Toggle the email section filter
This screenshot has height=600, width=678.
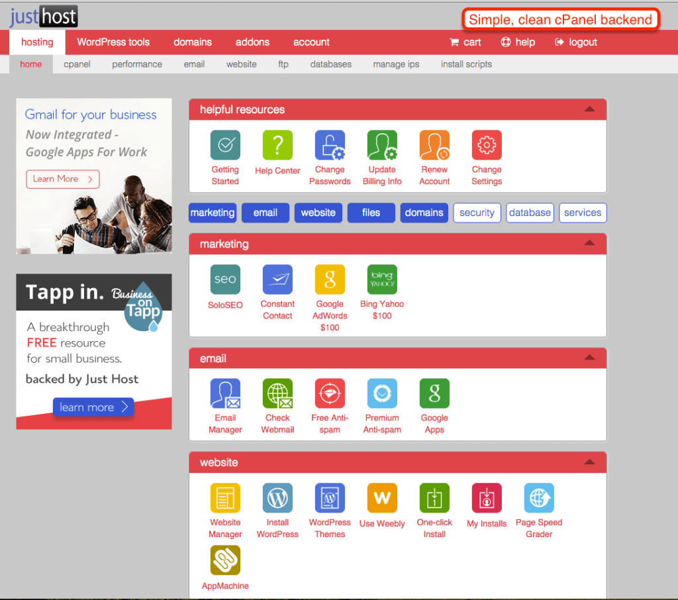[x=266, y=213]
